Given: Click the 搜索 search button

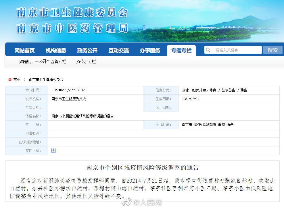Looking at the screenshot, I should point(273,50).
